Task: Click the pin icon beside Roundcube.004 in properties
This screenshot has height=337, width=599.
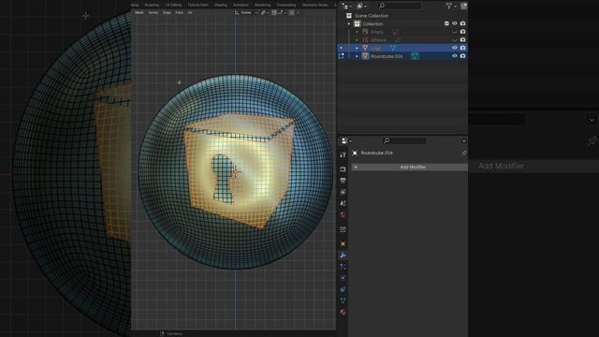Action: (x=464, y=154)
